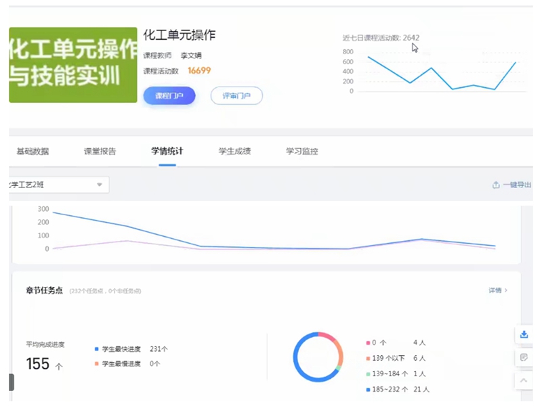
Task: Click the 课程门户 button
Action: coord(169,95)
